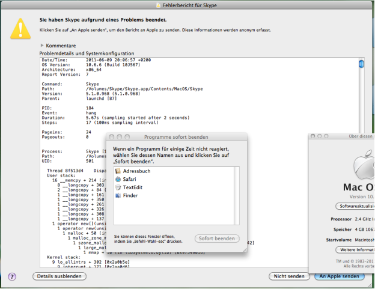375x289 pixels.
Task: Click the Sofort beenden button
Action: [217, 239]
